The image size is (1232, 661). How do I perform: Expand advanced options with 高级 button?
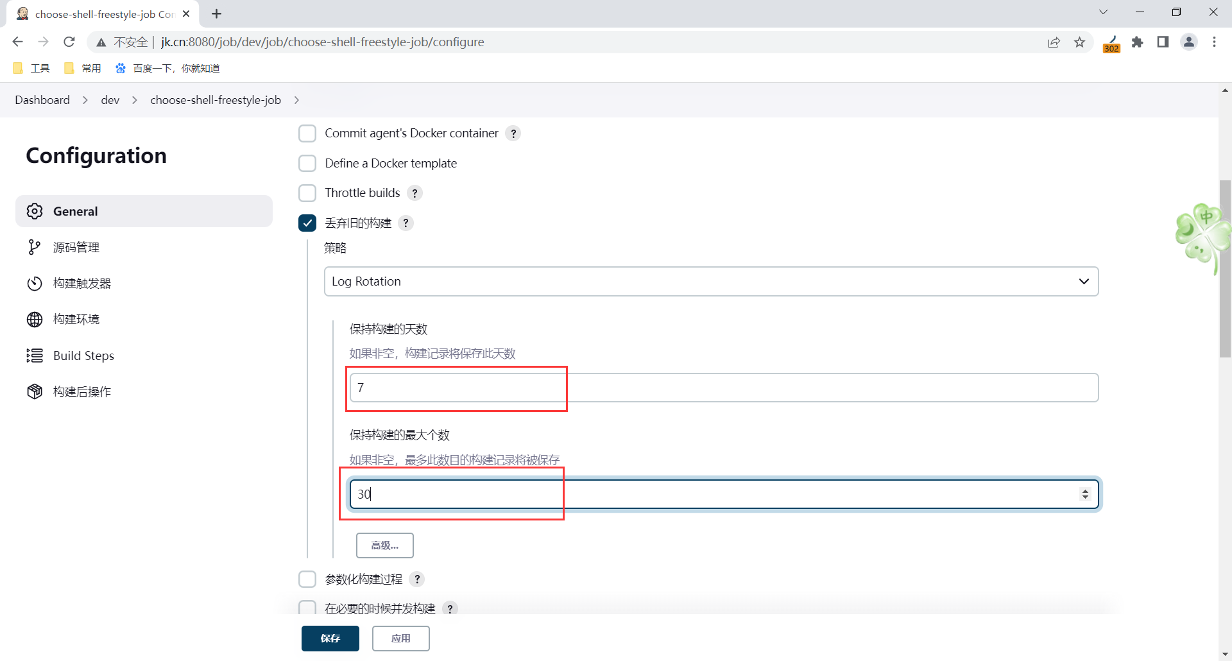coord(385,545)
